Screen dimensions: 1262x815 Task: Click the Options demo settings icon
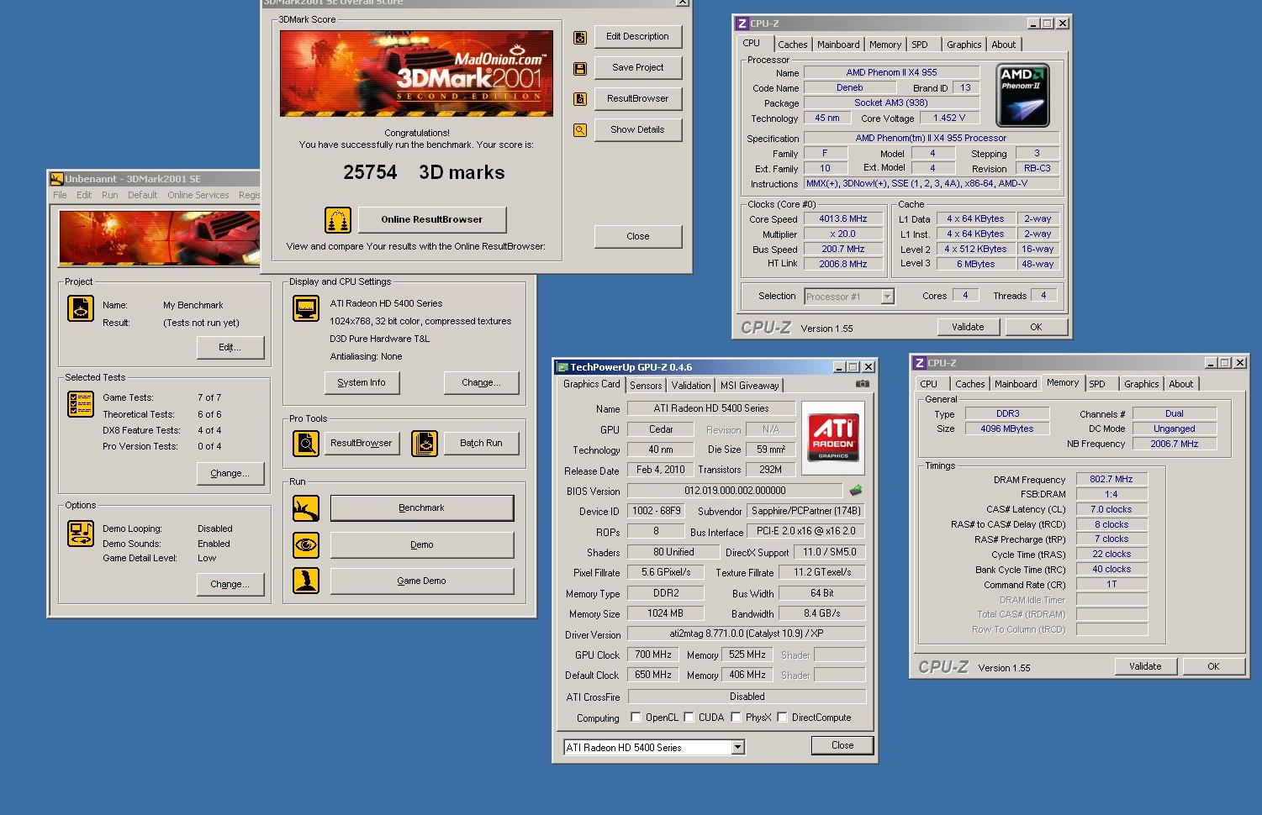click(x=81, y=534)
